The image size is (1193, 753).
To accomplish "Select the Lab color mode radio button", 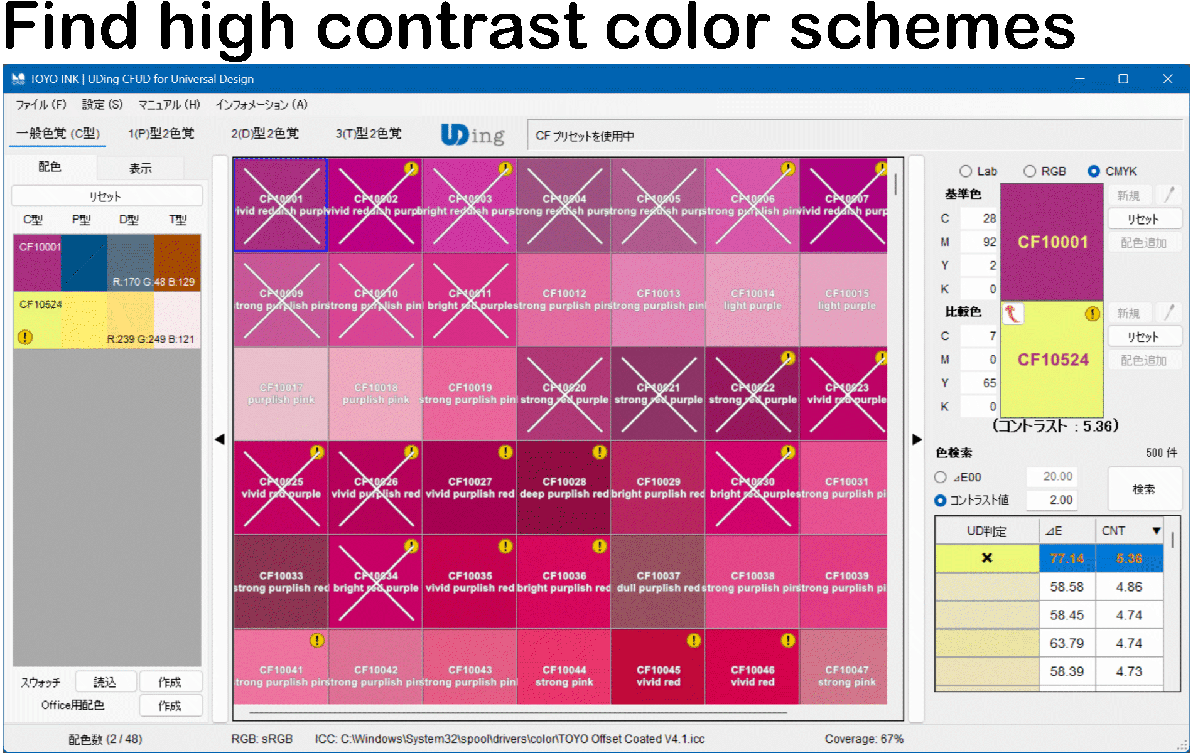I will (x=966, y=171).
